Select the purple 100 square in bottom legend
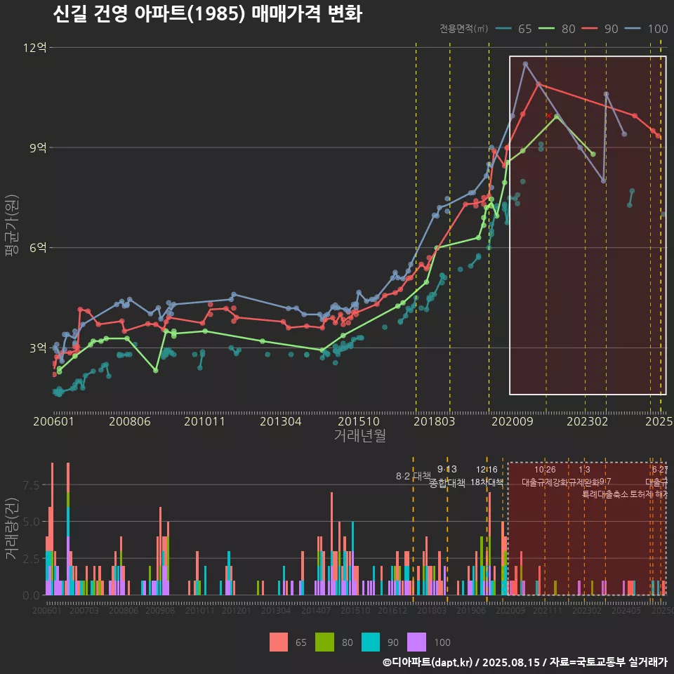This screenshot has height=674, width=674. 416,642
